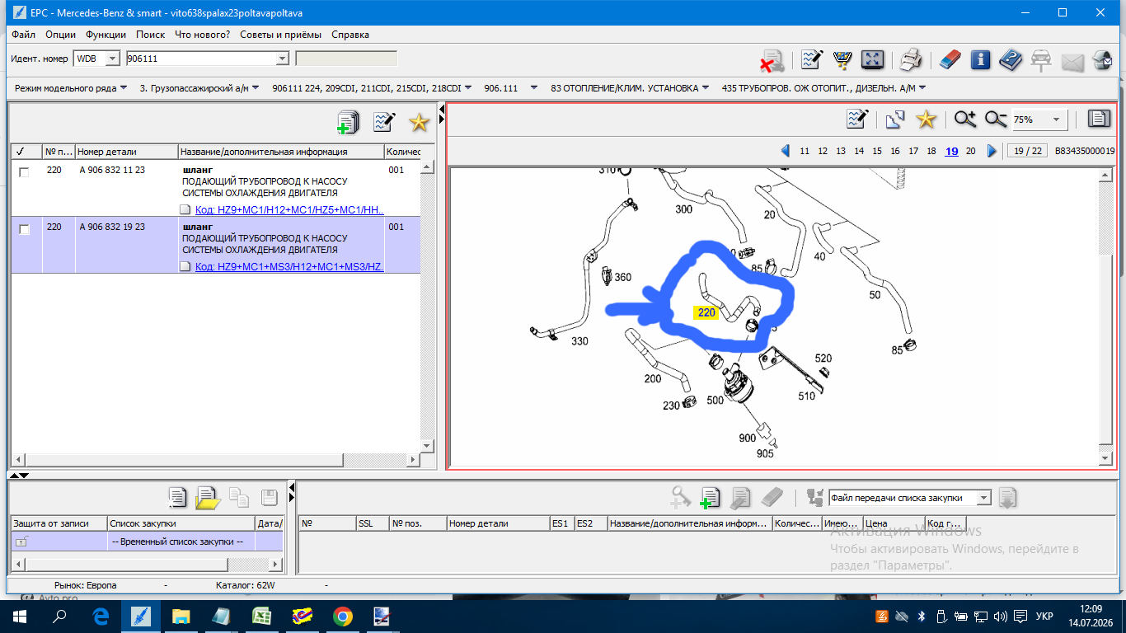
Task: Open the main toolbar notes icon
Action: [812, 59]
